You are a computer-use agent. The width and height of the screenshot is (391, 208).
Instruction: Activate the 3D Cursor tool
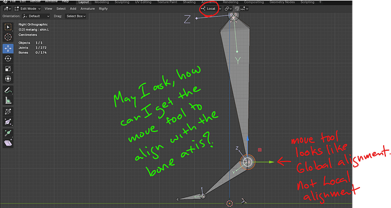click(x=8, y=37)
